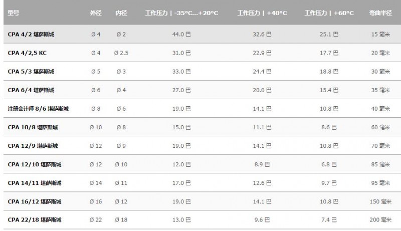Click the 型号 column header

pyautogui.click(x=14, y=13)
